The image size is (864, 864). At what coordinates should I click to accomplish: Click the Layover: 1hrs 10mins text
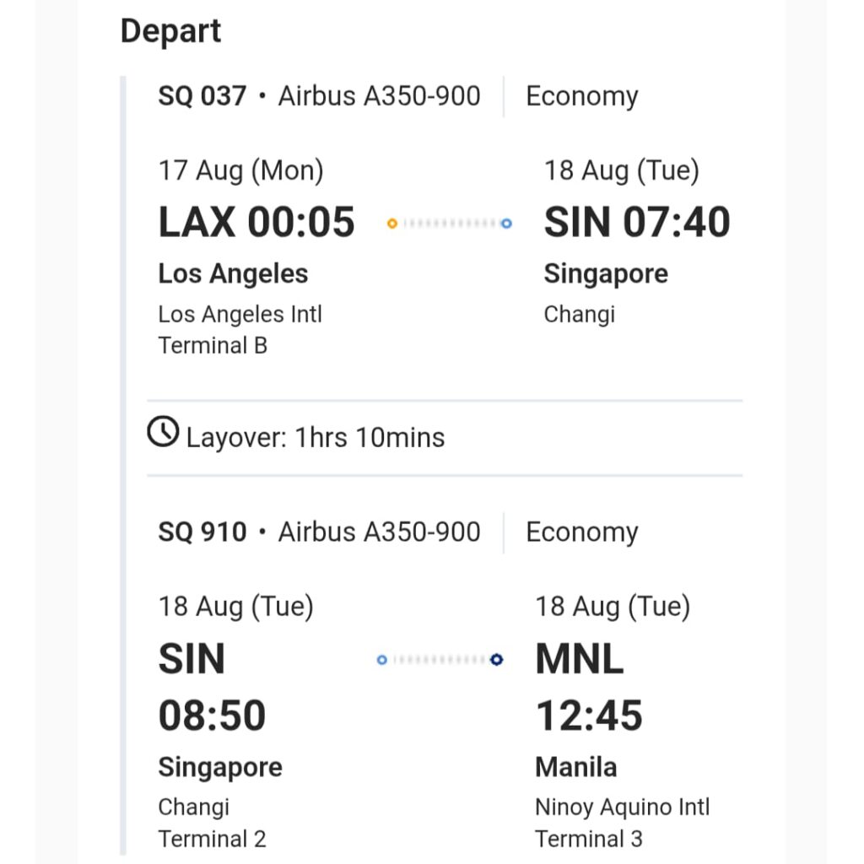(x=315, y=438)
